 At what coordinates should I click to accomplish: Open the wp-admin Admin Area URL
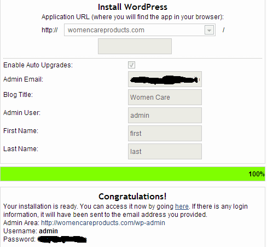click(x=103, y=223)
